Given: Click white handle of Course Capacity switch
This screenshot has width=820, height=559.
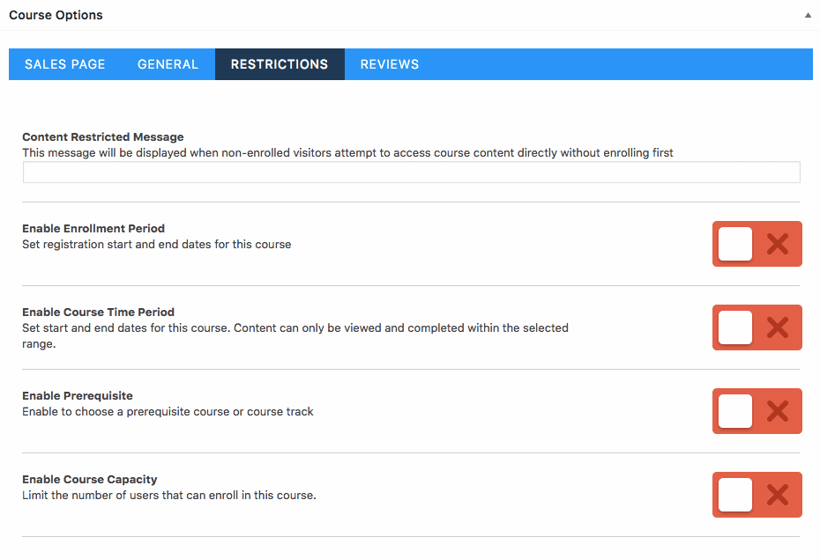Looking at the screenshot, I should coord(735,495).
